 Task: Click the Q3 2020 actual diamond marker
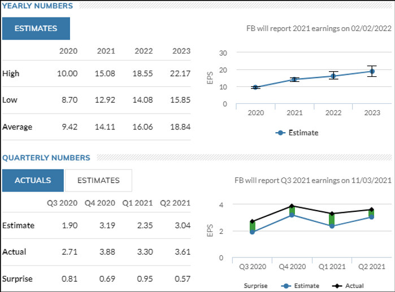tap(252, 221)
